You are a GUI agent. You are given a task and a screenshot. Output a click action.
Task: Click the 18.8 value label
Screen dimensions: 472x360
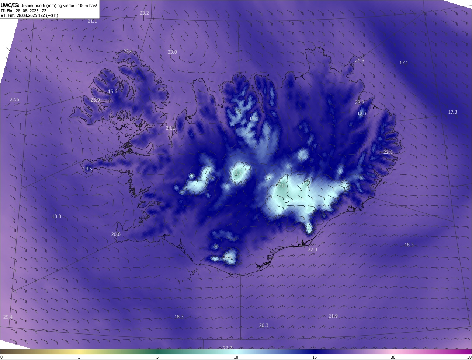[x=56, y=216]
